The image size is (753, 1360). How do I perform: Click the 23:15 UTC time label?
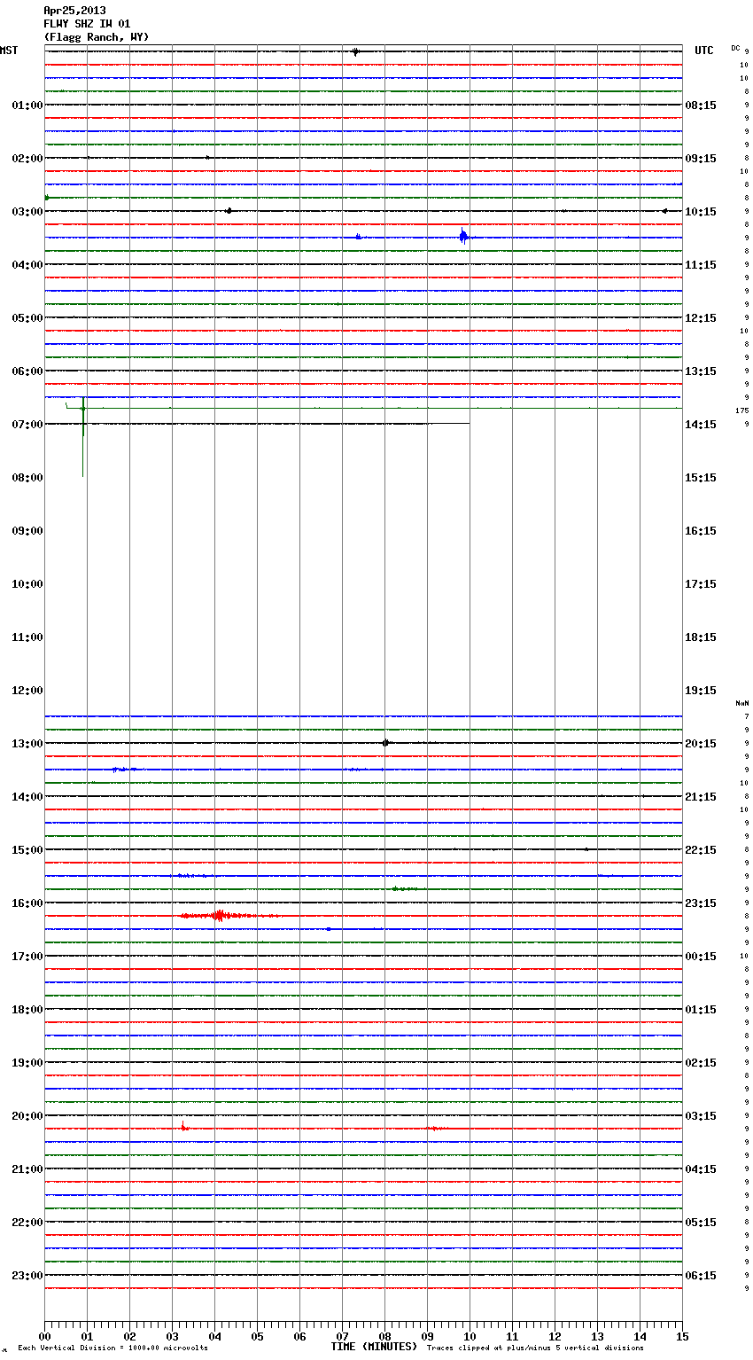[701, 903]
